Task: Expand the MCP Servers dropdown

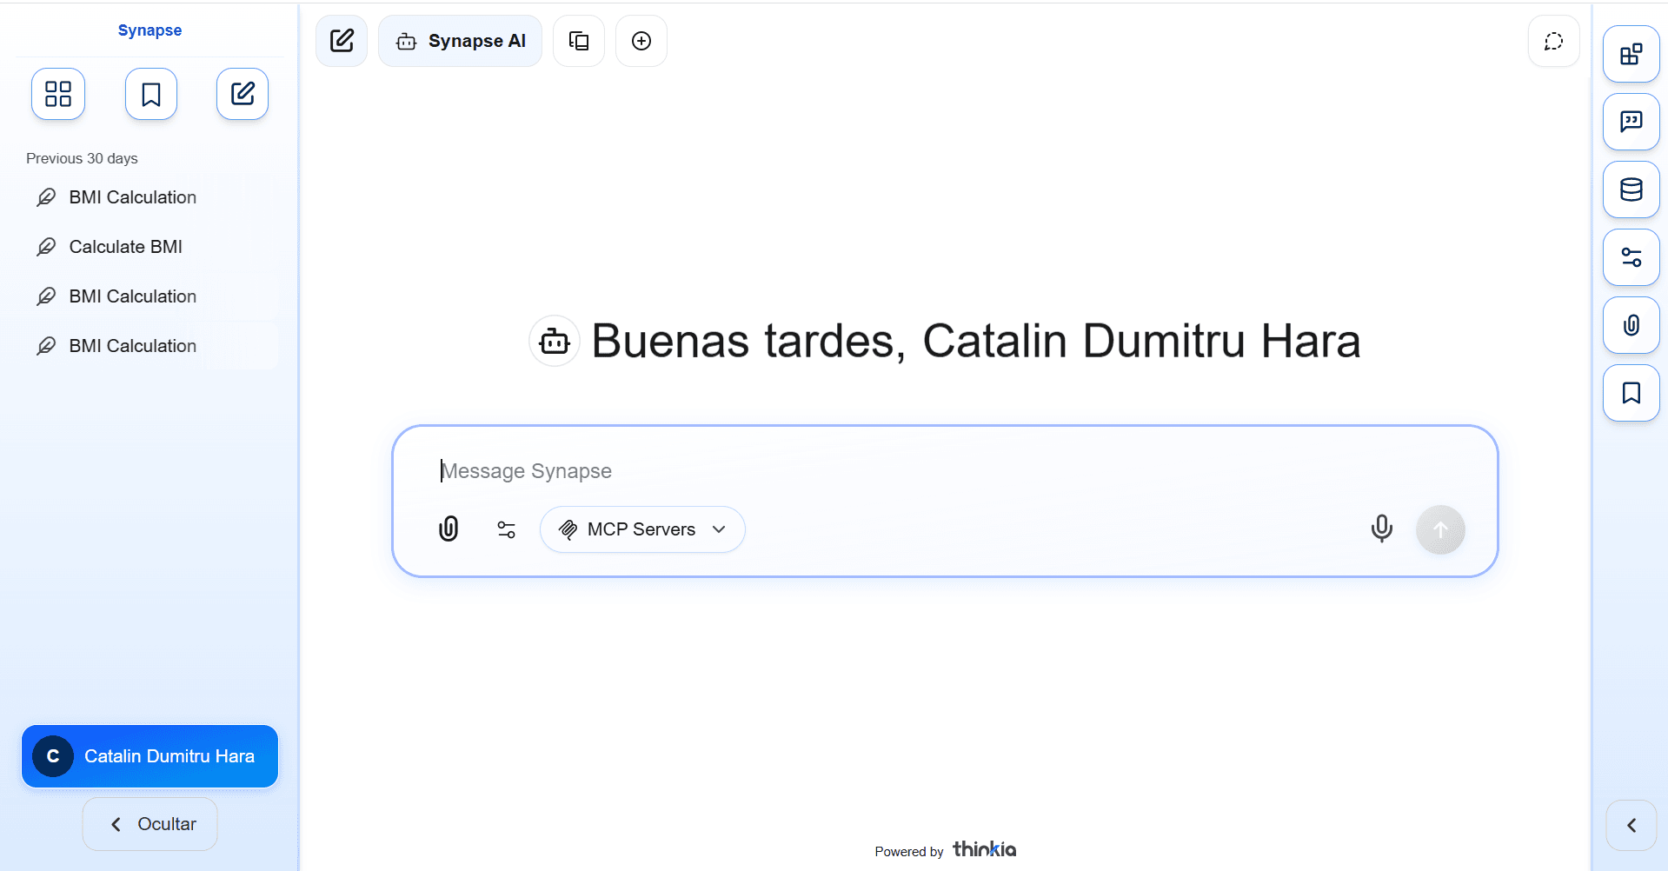Action: 642,529
